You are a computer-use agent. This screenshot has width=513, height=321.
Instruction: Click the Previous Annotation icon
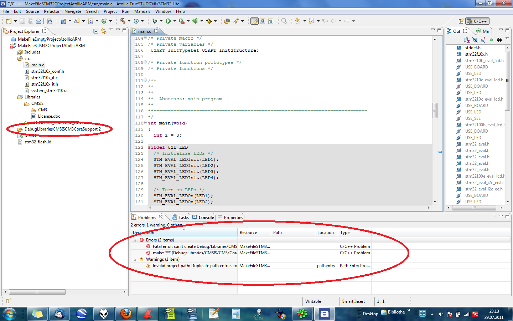311,21
